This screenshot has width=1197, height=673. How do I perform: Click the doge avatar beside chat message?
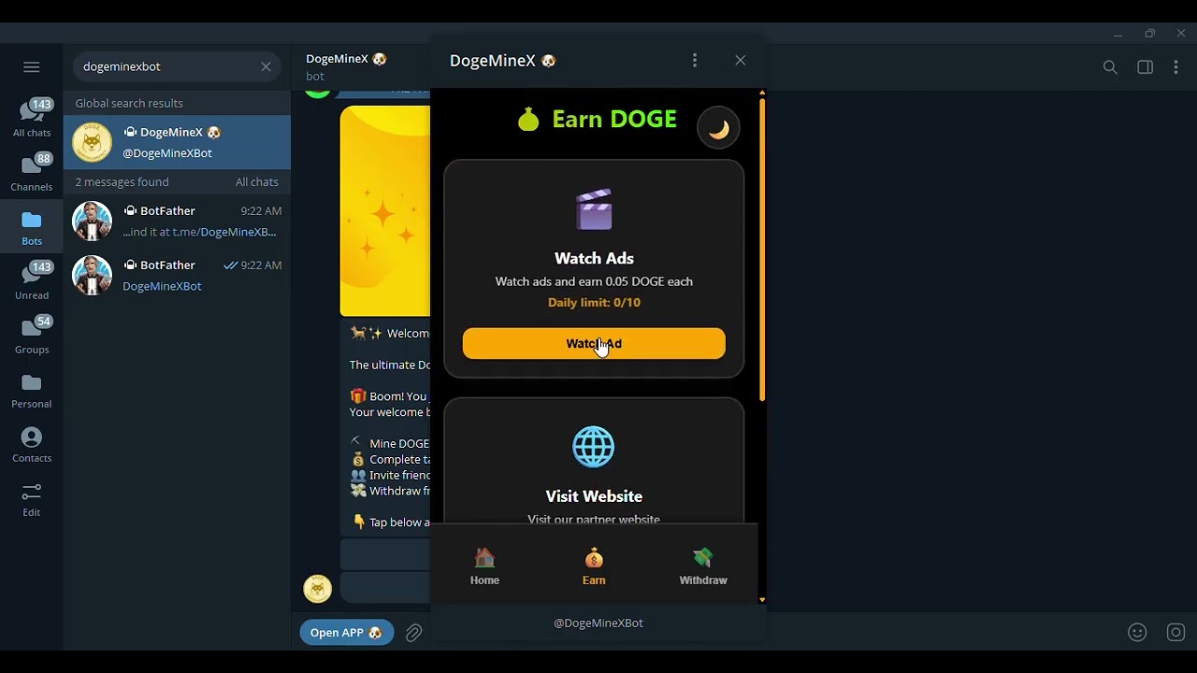318,588
